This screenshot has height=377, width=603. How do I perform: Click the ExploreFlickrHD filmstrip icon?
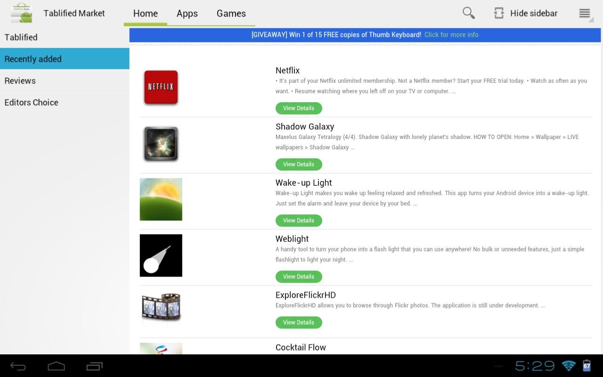[161, 310]
